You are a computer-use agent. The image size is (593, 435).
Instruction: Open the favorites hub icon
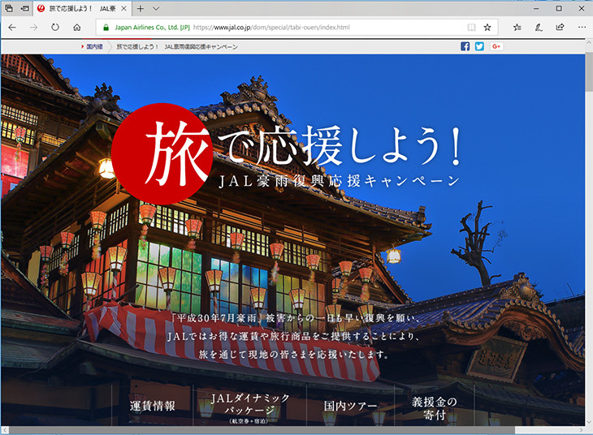pyautogui.click(x=517, y=27)
